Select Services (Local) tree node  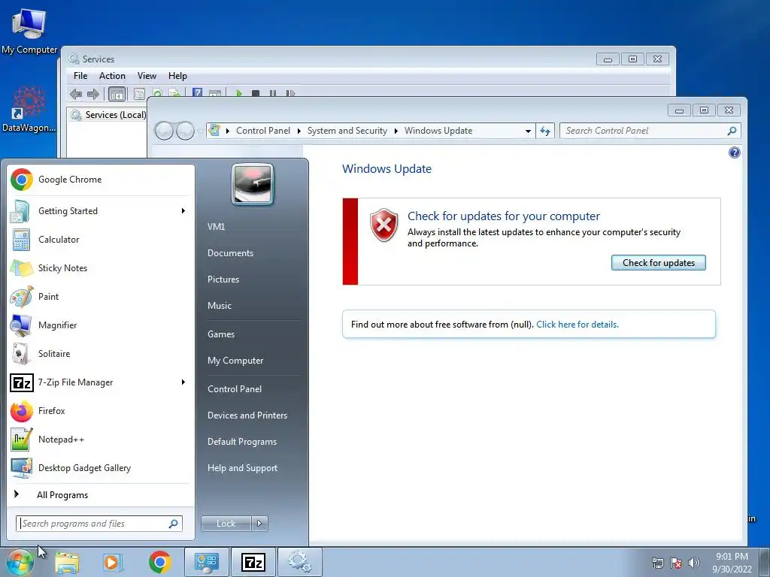108,115
